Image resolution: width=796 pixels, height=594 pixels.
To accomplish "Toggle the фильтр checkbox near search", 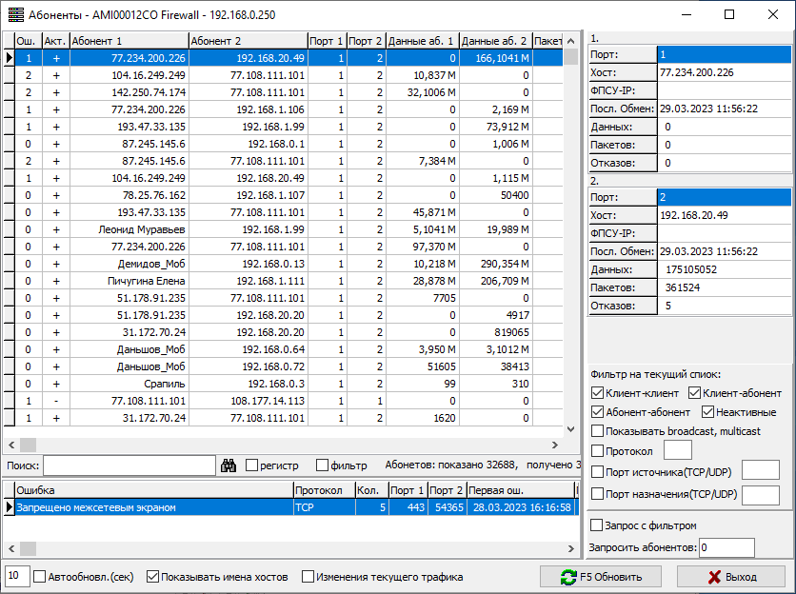I will [x=323, y=465].
